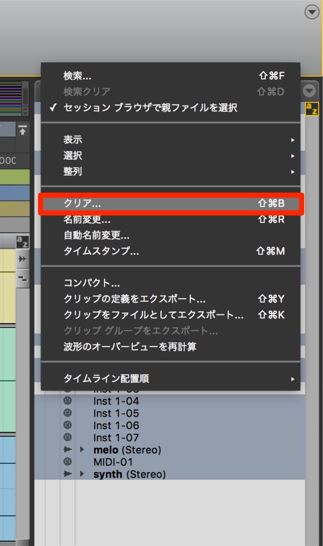
Task: Select the synth (Stereo) clip name
Action: [x=130, y=474]
